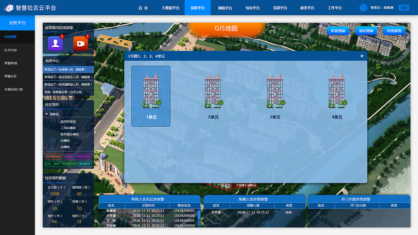Viewport: 418px width, 235px height.
Task: Click the 开门总次数 column header
Action: 358,206
